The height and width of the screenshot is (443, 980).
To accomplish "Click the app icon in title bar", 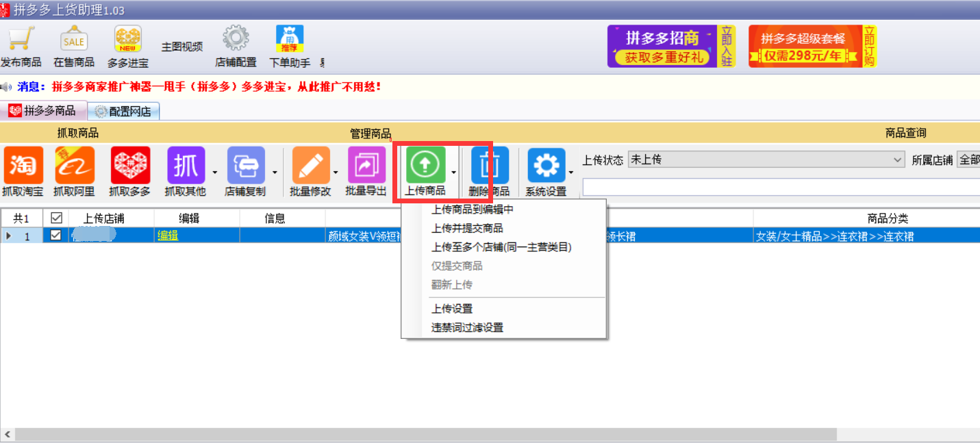I will (x=5, y=9).
